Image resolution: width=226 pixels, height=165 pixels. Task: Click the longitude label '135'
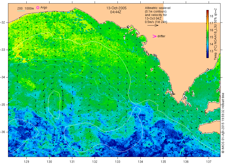click(x=163, y=162)
